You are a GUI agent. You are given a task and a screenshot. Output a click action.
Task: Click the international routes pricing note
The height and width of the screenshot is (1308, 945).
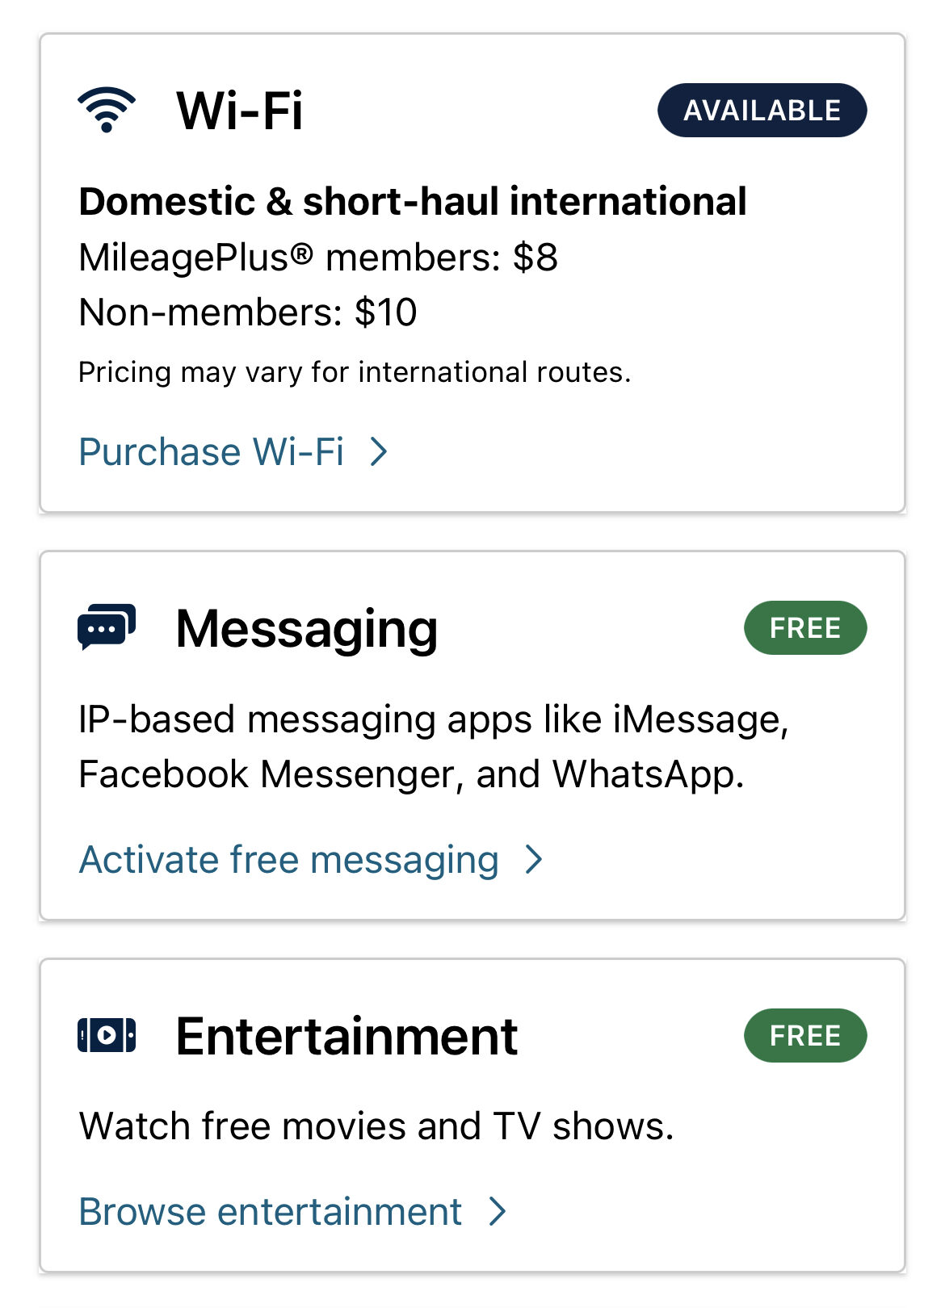pos(355,372)
